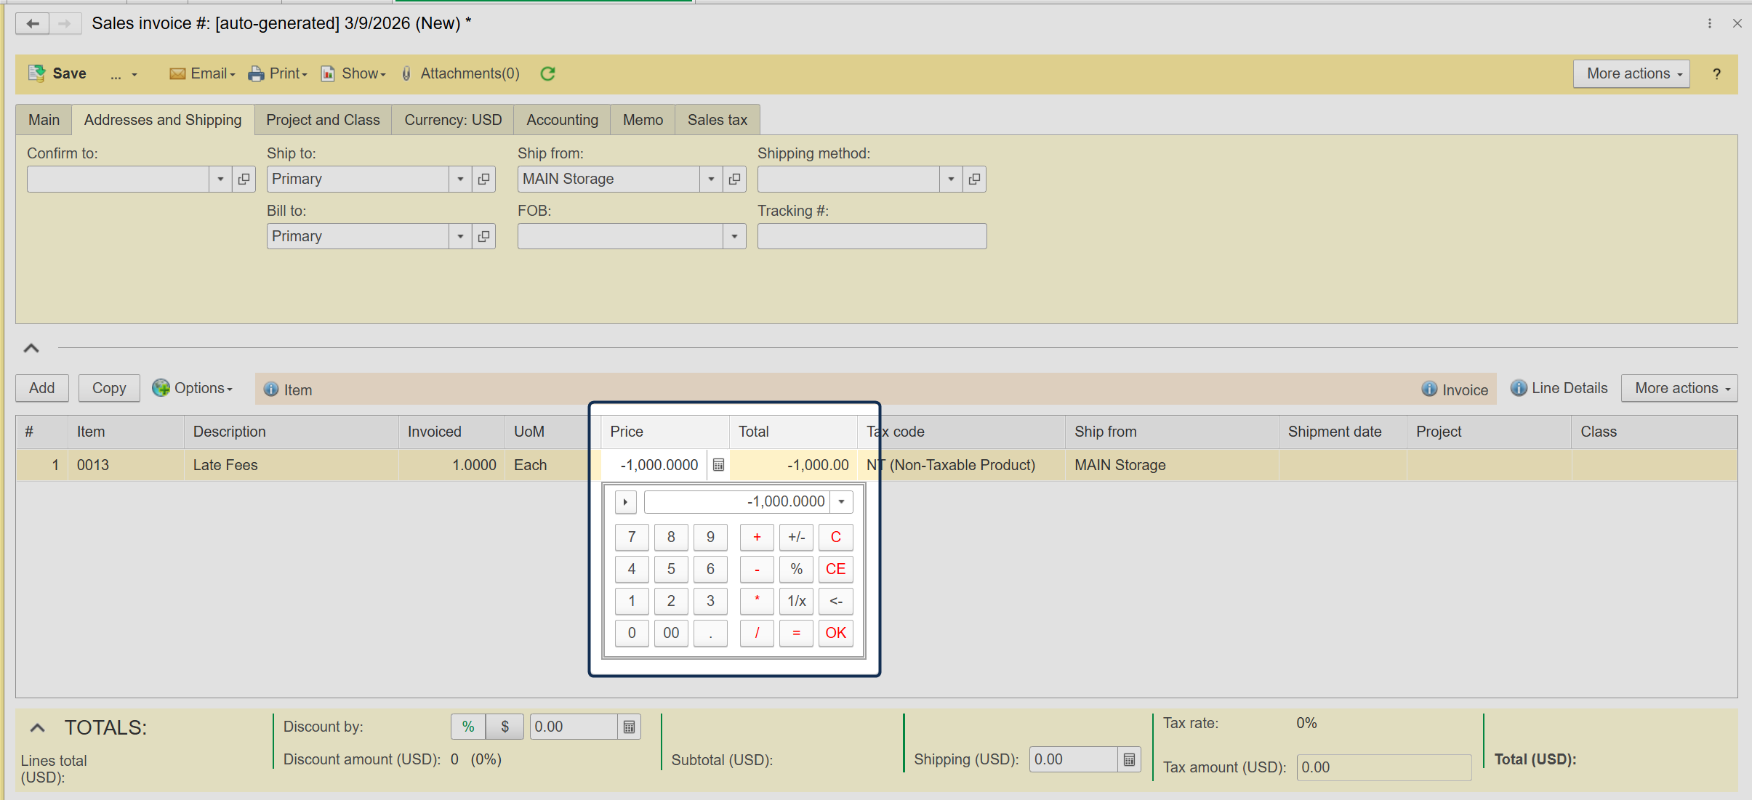Collapse the TOTALS section chevron
The height and width of the screenshot is (800, 1752).
pos(38,727)
